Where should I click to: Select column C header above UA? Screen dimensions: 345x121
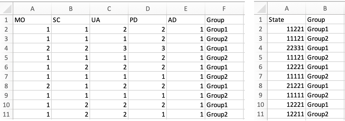pos(109,9)
